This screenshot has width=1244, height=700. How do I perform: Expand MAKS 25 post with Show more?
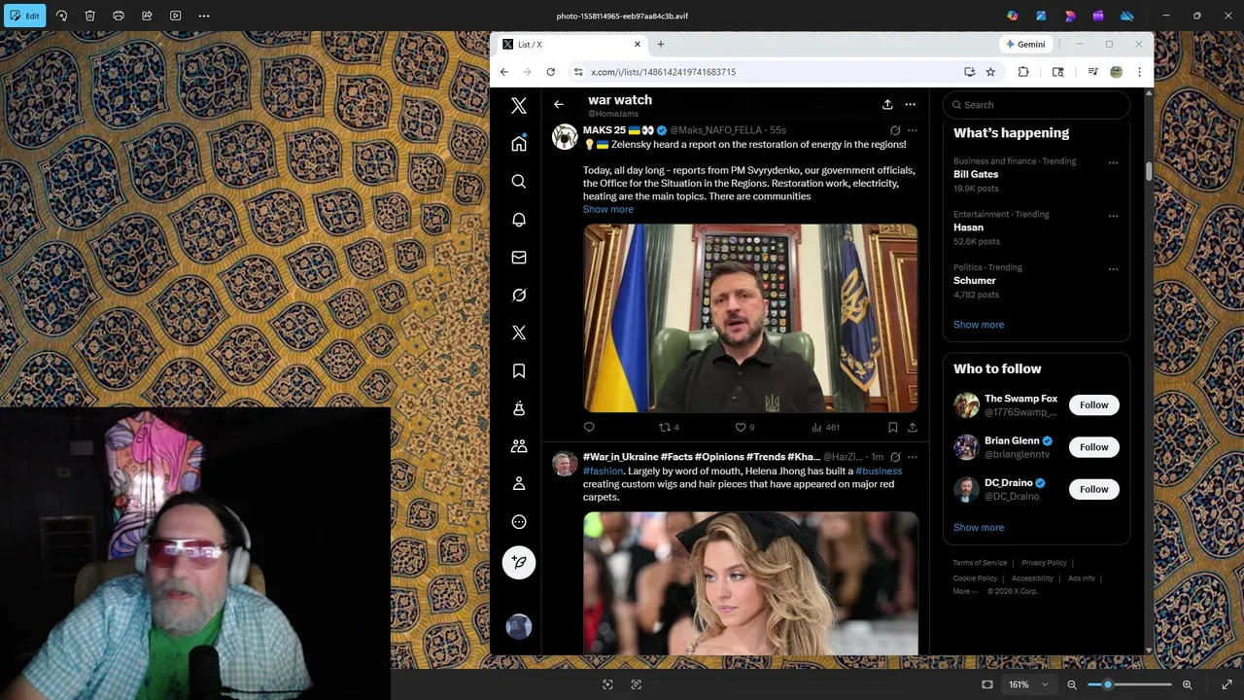click(608, 209)
